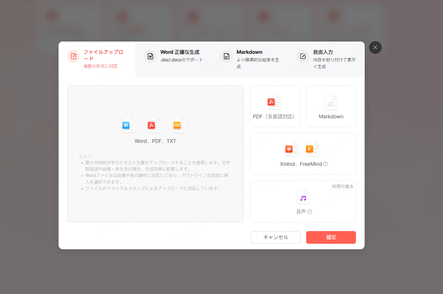Click the pencil icon on 自由入力 tab

(x=303, y=57)
